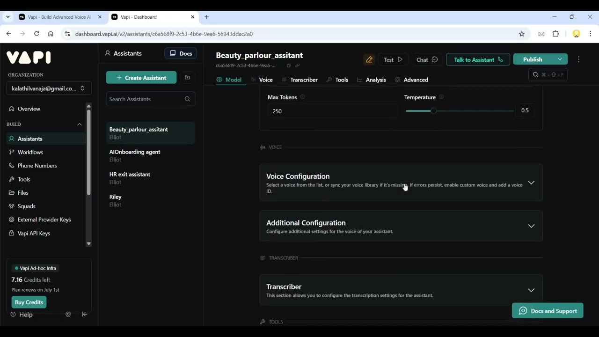Switch to the Voice tab
Image resolution: width=599 pixels, height=337 pixels.
(262, 80)
